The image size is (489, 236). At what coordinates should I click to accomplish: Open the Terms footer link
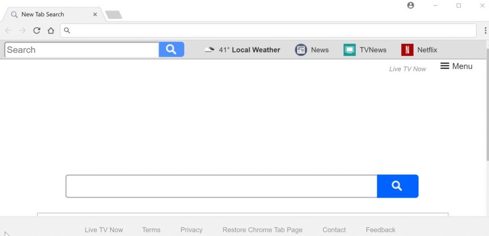pyautogui.click(x=151, y=230)
